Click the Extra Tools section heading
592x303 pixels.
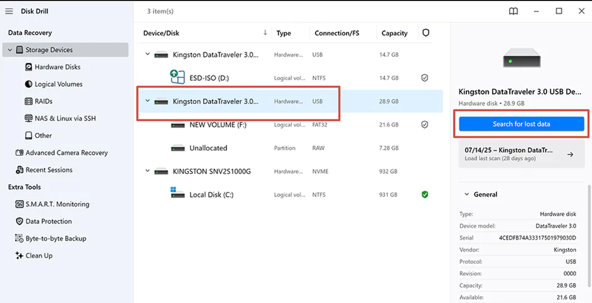[x=24, y=187]
